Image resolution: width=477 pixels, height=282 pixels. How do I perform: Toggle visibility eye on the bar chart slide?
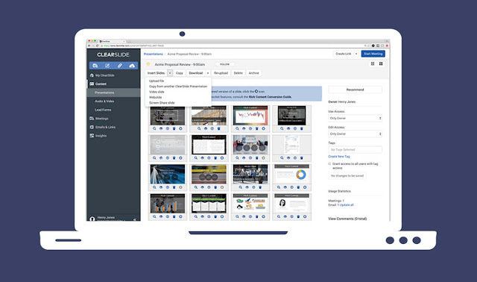(161, 216)
